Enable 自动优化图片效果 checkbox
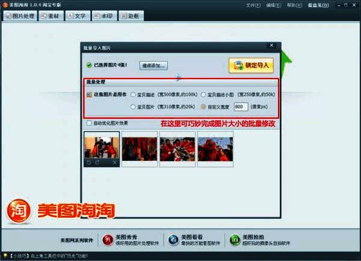This screenshot has height=261, width=361. pyautogui.click(x=90, y=123)
